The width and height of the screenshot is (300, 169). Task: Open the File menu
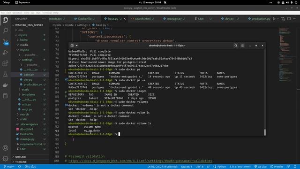point(3,13)
